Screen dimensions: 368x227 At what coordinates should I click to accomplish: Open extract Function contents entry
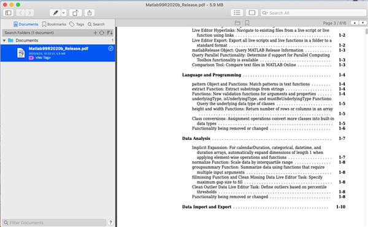pos(269,89)
